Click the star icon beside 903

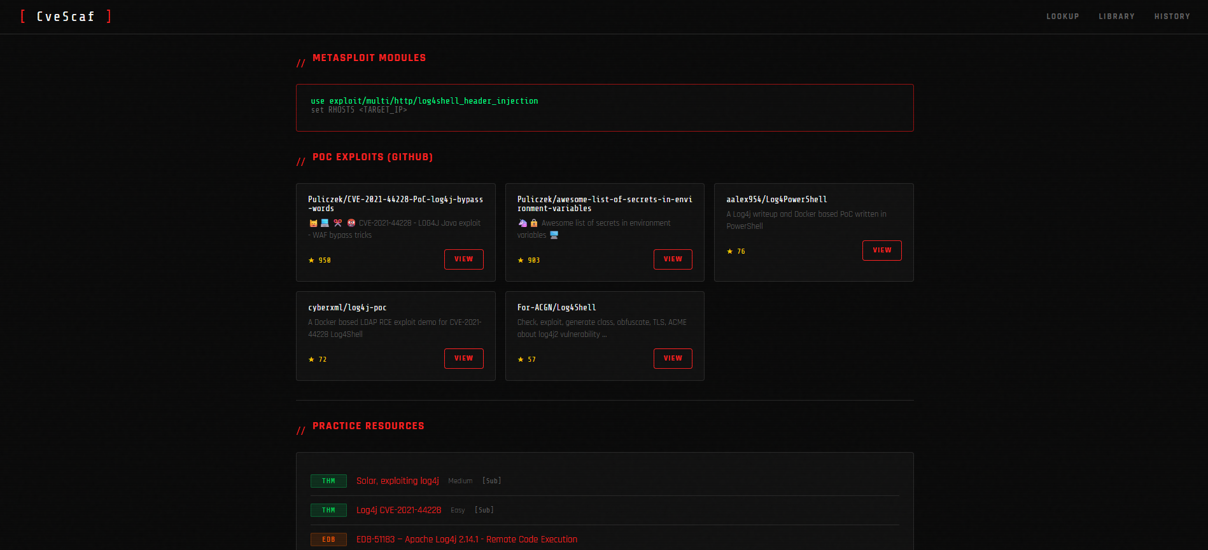tap(521, 260)
